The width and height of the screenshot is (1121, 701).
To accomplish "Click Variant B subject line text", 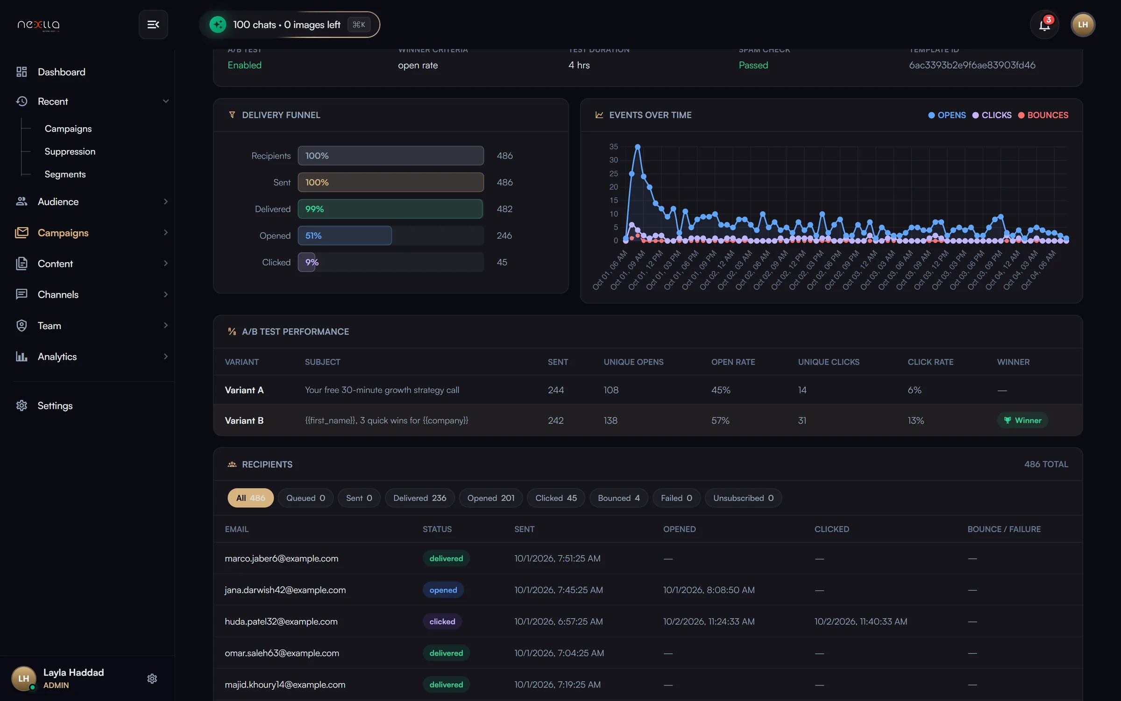I will pyautogui.click(x=386, y=420).
